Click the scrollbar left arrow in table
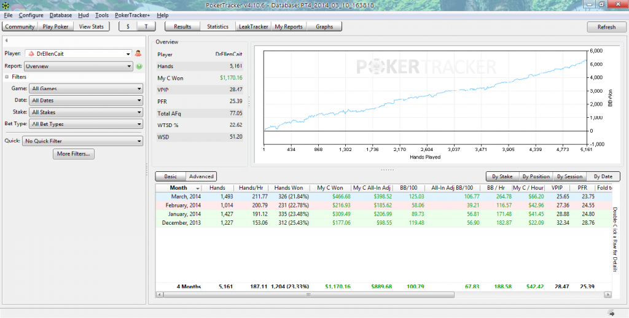 (x=160, y=295)
